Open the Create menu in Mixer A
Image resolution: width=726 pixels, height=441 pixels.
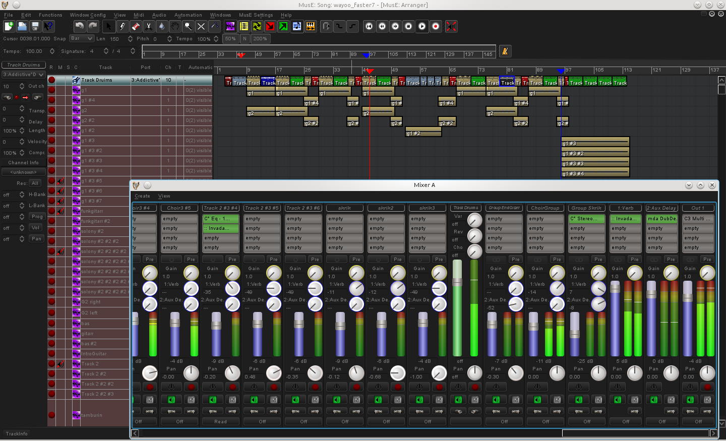[x=142, y=196]
